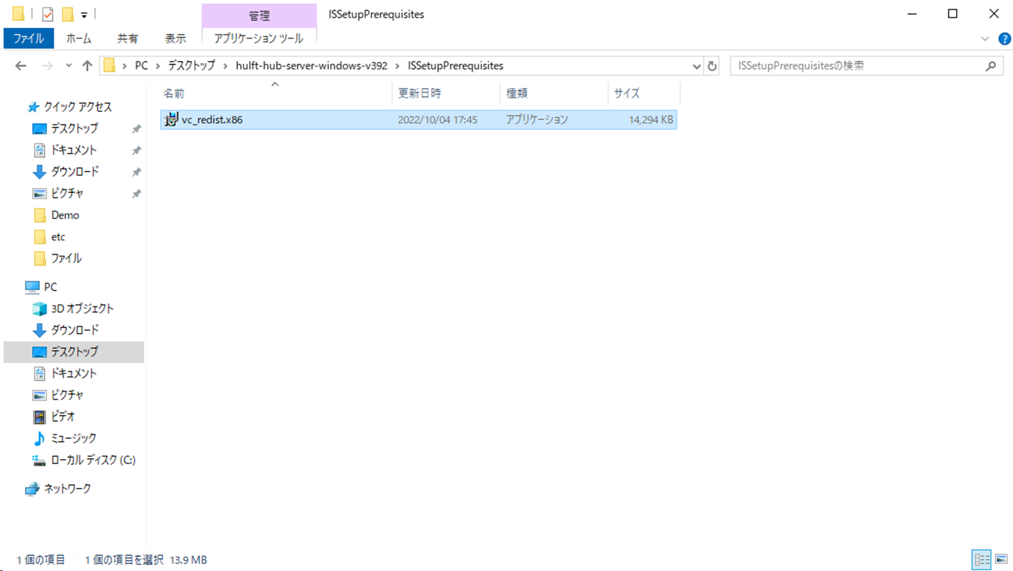Click the Videos film icon
This screenshot has height=571, width=1013.
point(39,417)
